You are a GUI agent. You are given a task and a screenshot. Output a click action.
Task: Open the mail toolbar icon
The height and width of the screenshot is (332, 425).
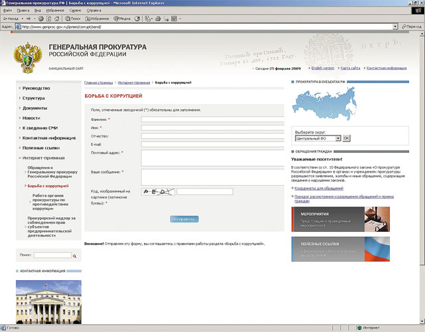[x=148, y=19]
